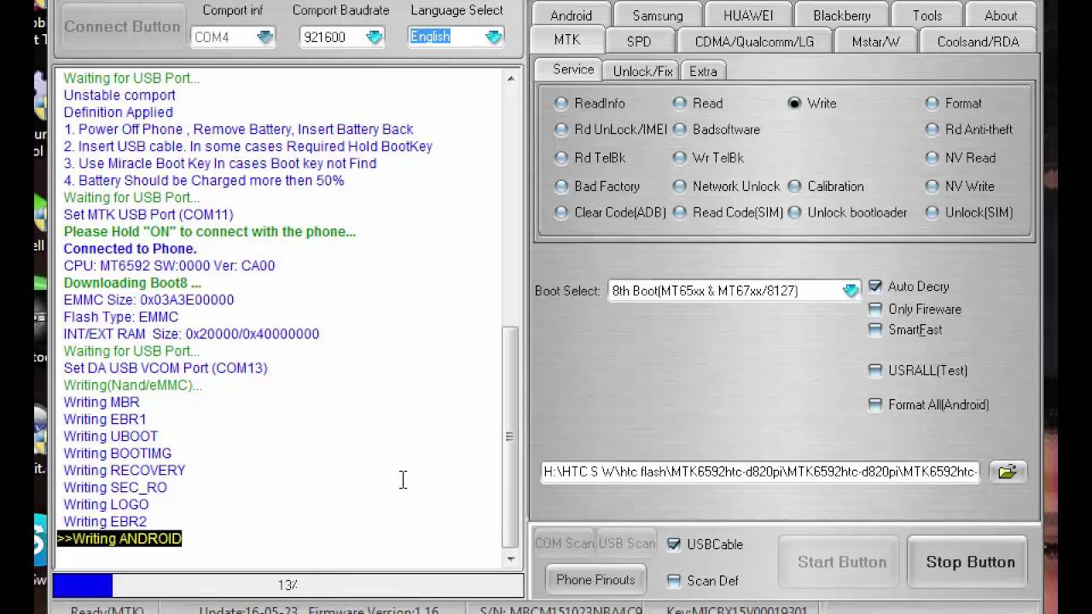Enable the SmartFast checkbox
Viewport: 1092px width, 614px height.
pyautogui.click(x=875, y=330)
